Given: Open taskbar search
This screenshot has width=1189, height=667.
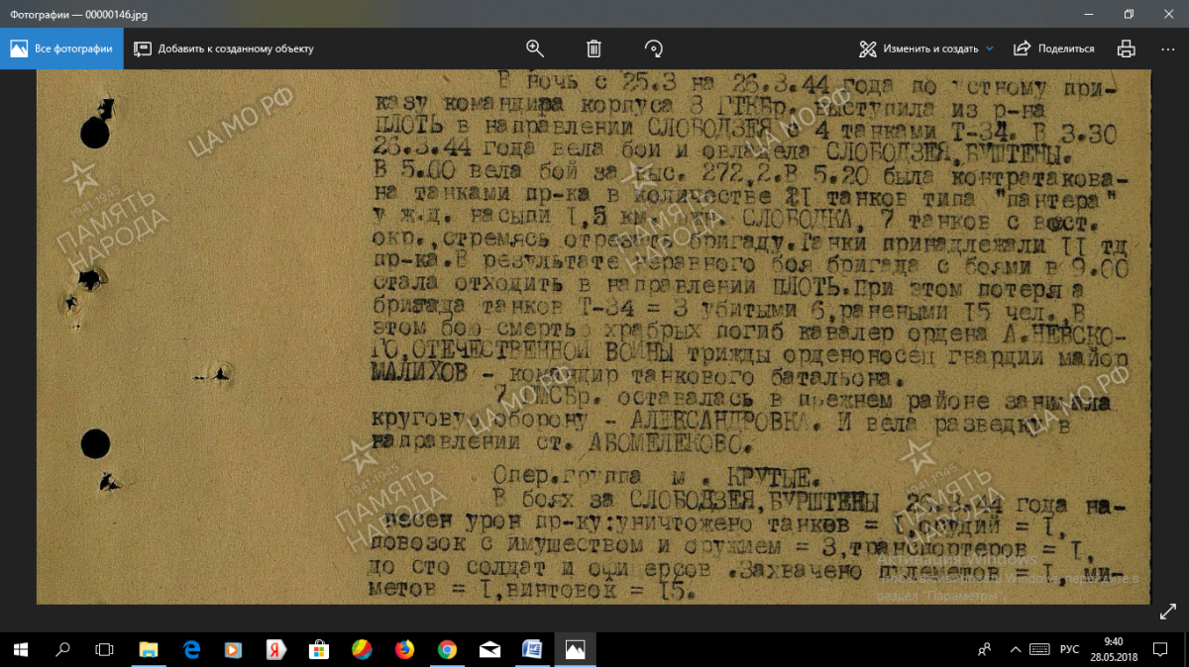Looking at the screenshot, I should (62, 649).
